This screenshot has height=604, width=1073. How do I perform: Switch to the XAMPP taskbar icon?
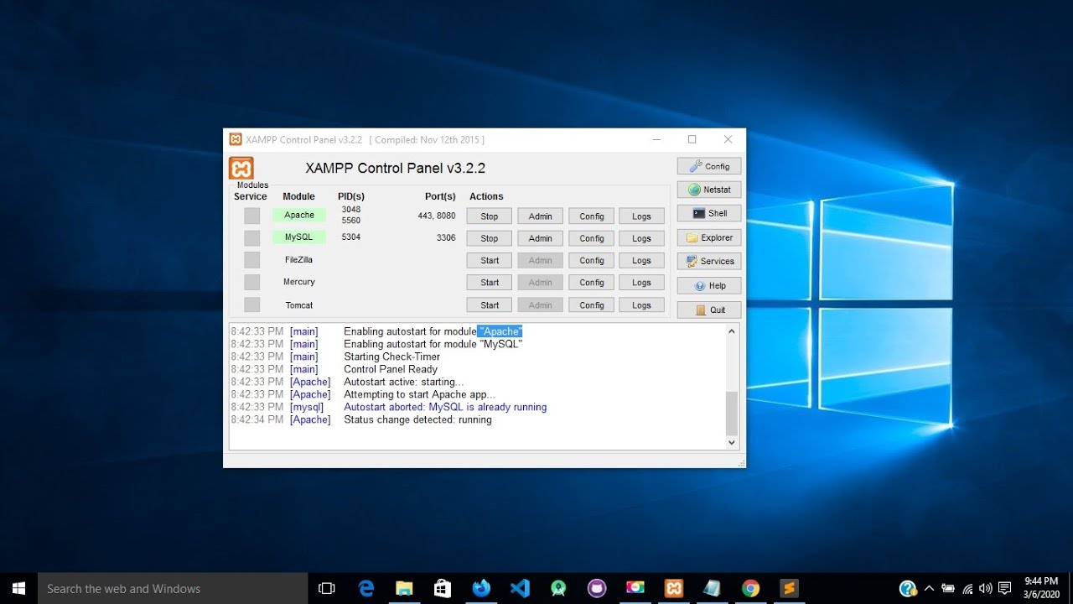673,588
